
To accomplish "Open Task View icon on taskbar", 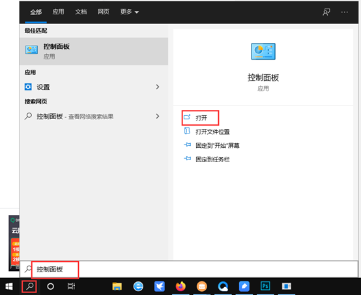I will (71, 287).
